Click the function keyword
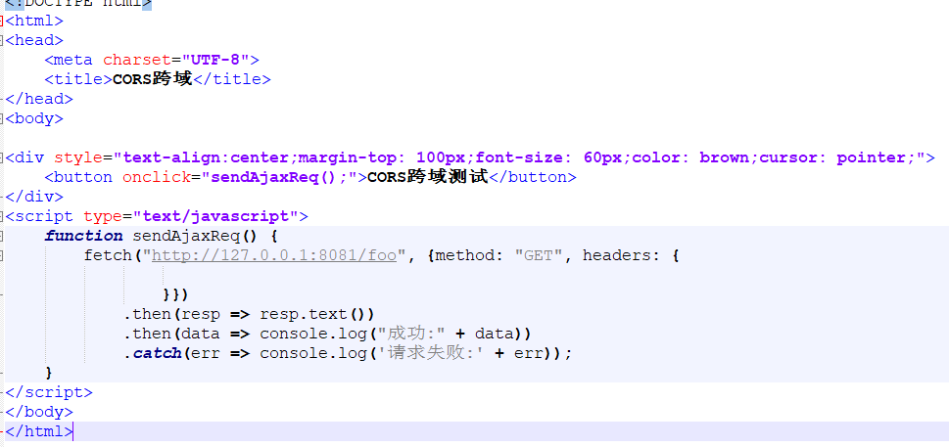Viewport: 949px width, 447px height. pos(83,236)
